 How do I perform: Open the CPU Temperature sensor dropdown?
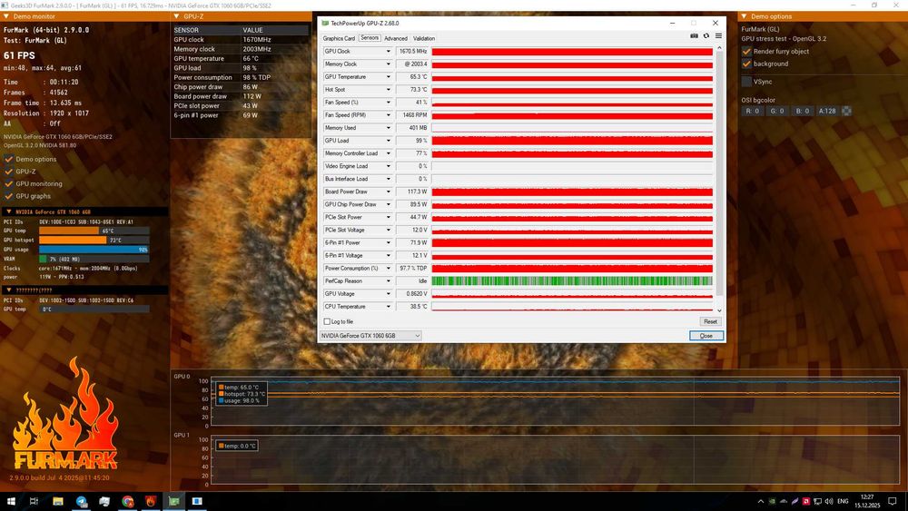pyautogui.click(x=388, y=307)
